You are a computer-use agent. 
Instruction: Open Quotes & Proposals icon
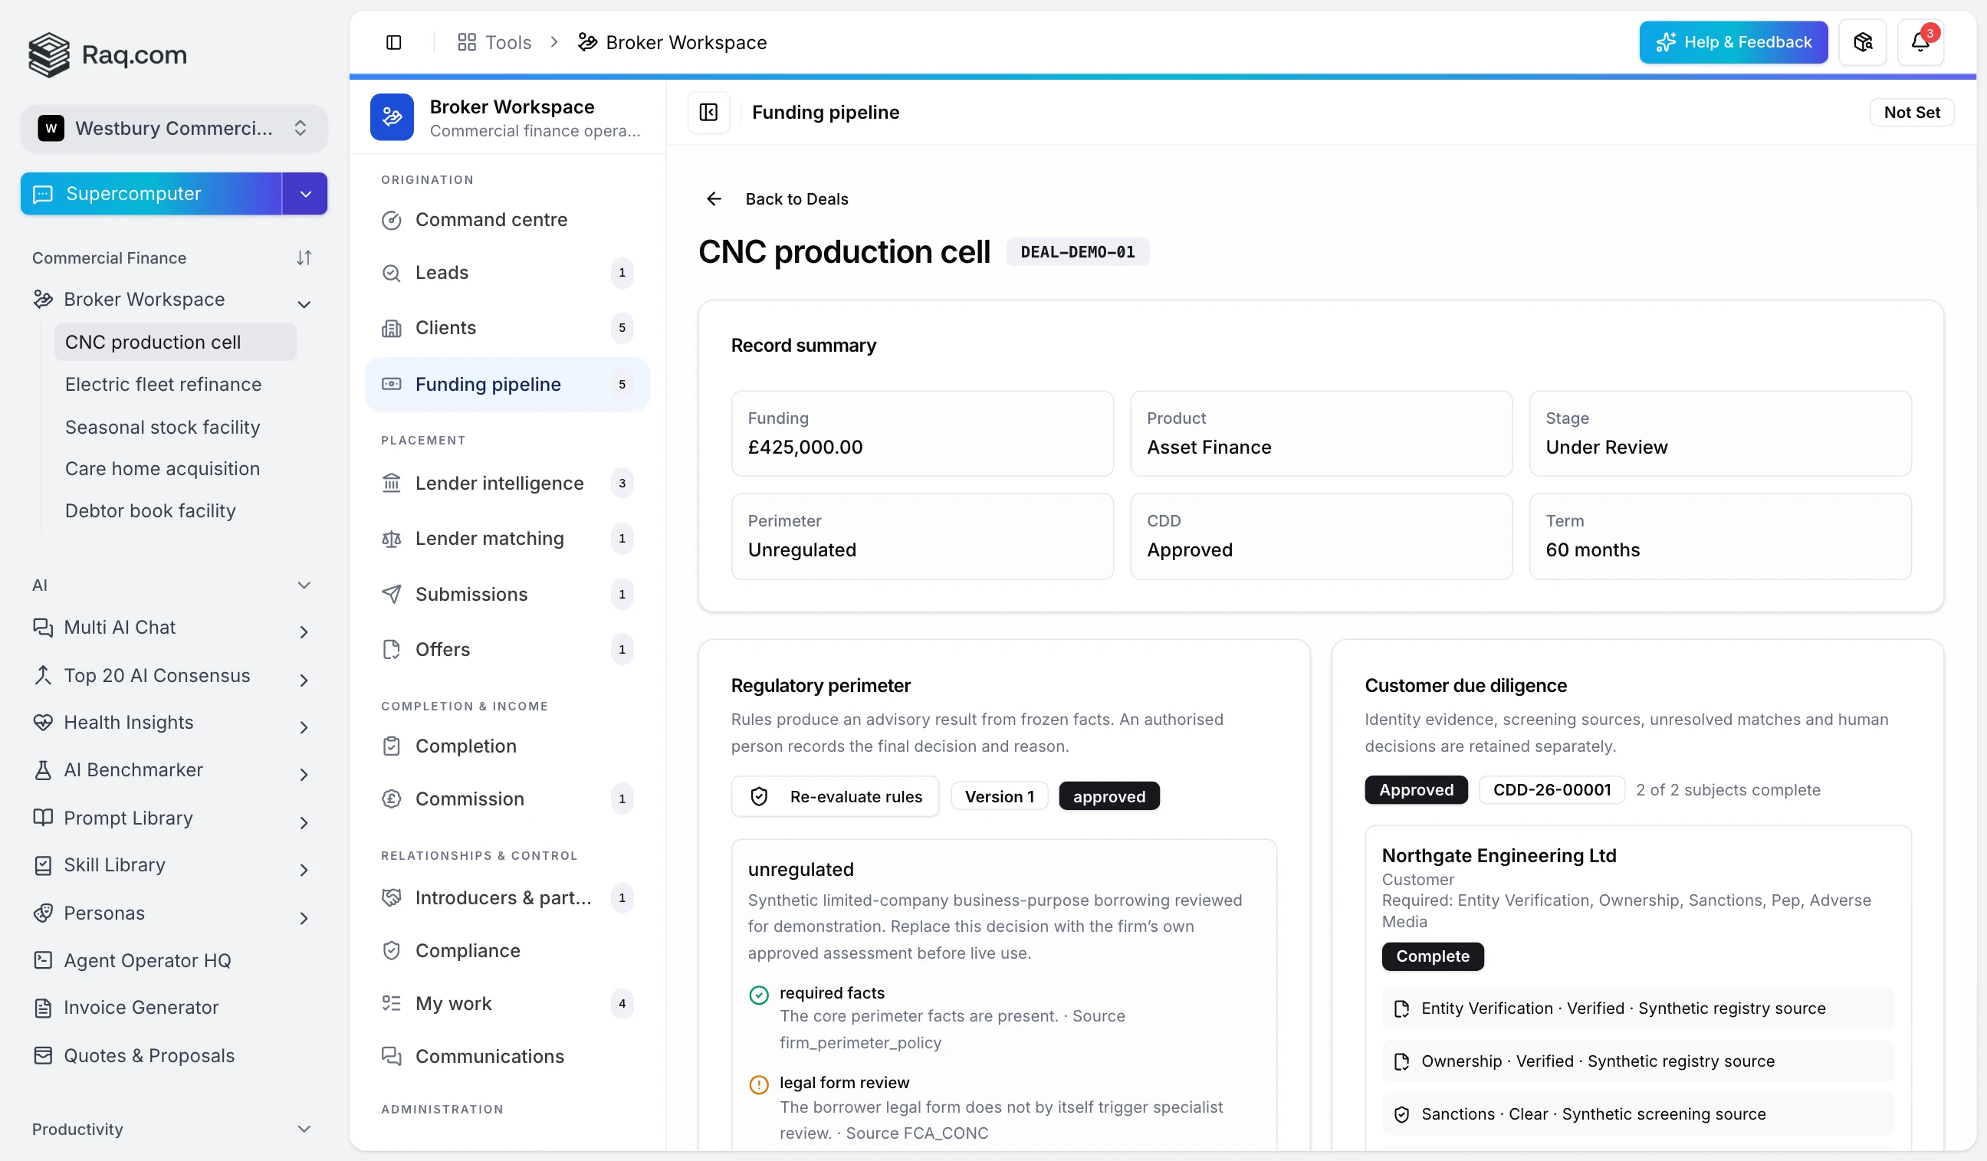[44, 1055]
